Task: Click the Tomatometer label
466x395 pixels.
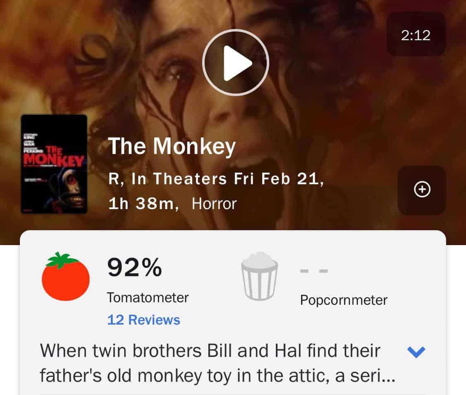Action: coord(148,298)
